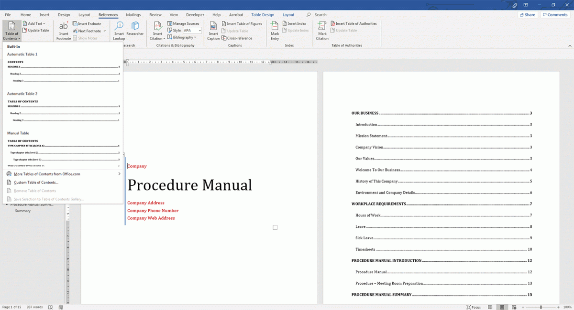Viewport: 574px width, 310px height.
Task: Click Company Web Address placeholder
Action: point(151,218)
